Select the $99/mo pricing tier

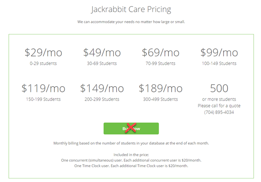[x=219, y=53]
